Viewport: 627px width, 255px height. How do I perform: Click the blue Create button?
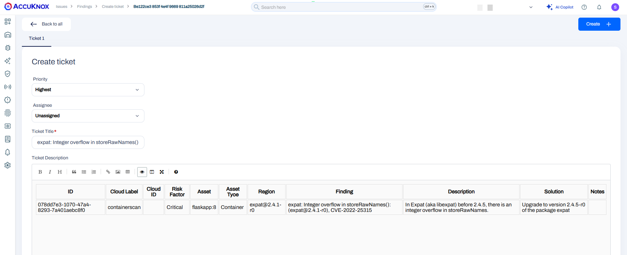tap(599, 24)
